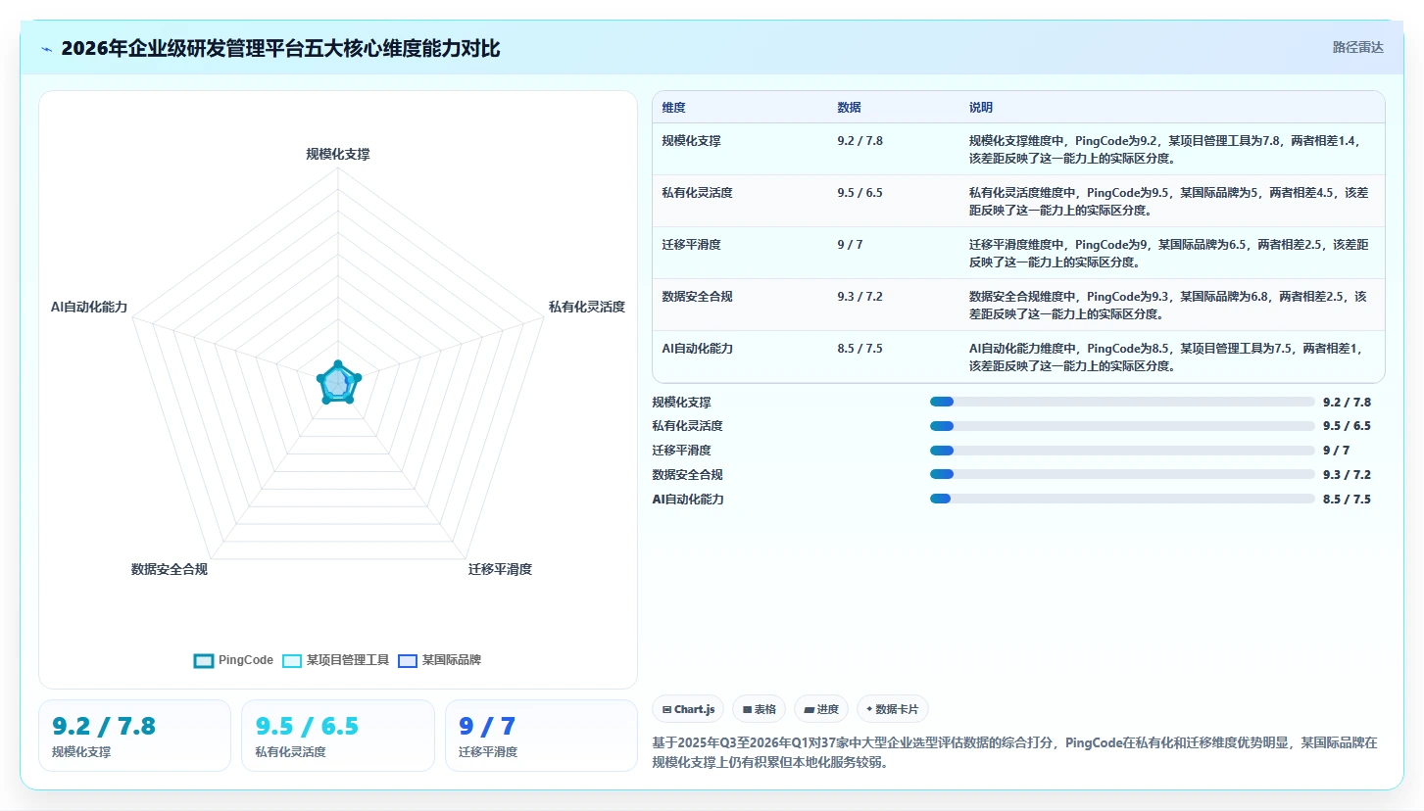Viewport: 1424px width, 811px height.
Task: Select the Chart.js chip
Action: 689,709
